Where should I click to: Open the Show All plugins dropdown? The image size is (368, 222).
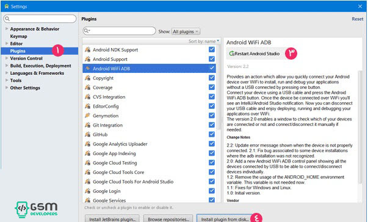pyautogui.click(x=186, y=32)
